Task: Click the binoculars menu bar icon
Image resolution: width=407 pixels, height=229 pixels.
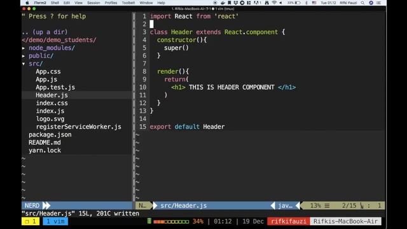Action: click(266, 3)
